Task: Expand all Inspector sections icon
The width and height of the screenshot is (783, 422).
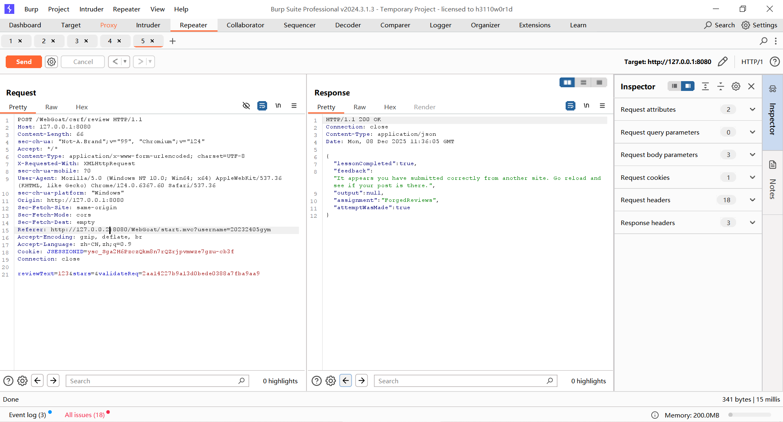Action: 706,86
